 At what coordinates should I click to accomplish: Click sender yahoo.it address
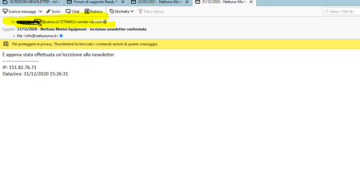coord(59,22)
